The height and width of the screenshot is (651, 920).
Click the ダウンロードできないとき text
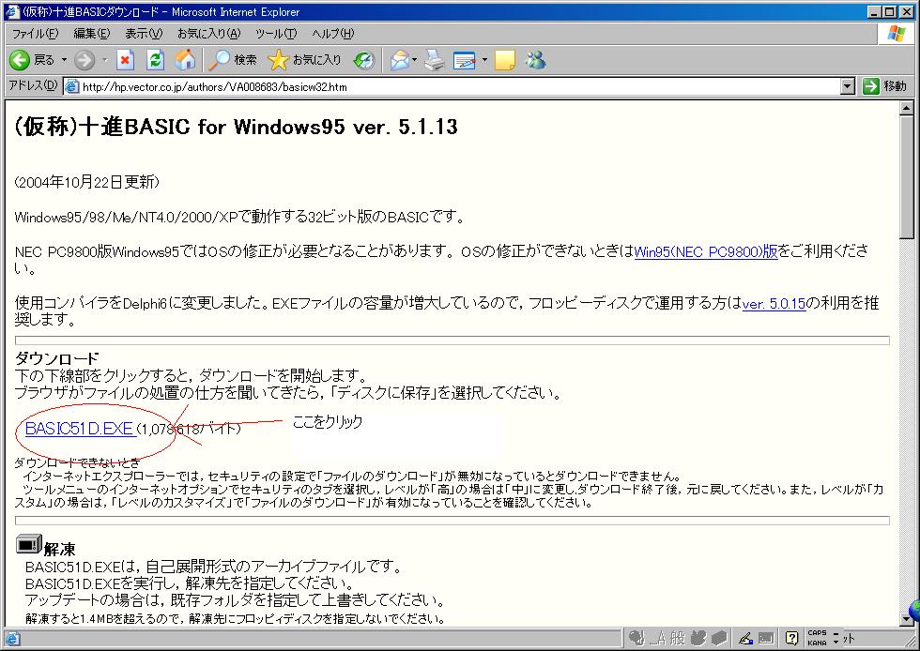[77, 462]
